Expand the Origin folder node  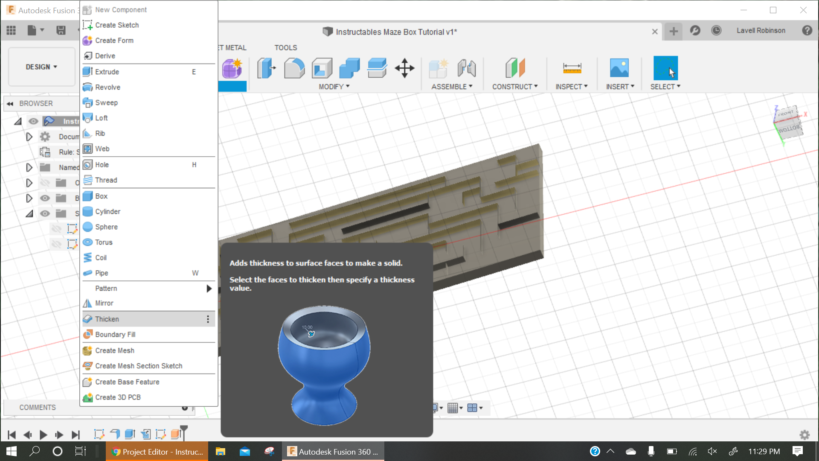tap(29, 183)
